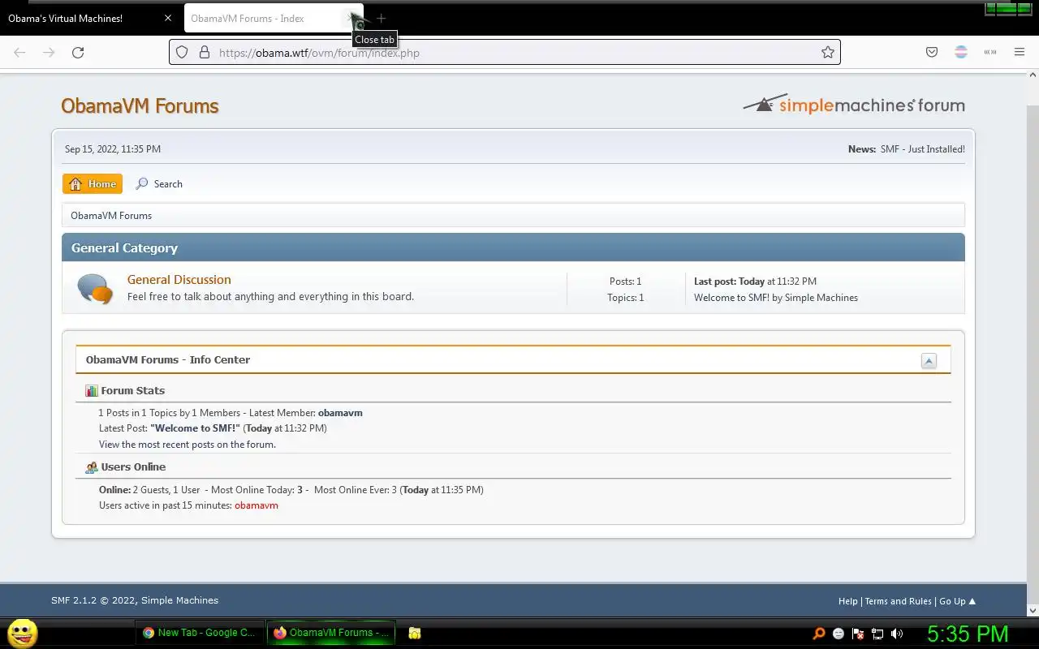Click the ObamaVM Forums breadcrumb link
1039x649 pixels.
click(x=111, y=216)
